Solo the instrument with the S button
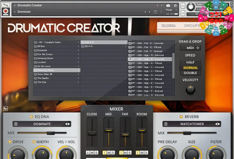The width and height of the screenshot is (234, 159). pos(183,6)
